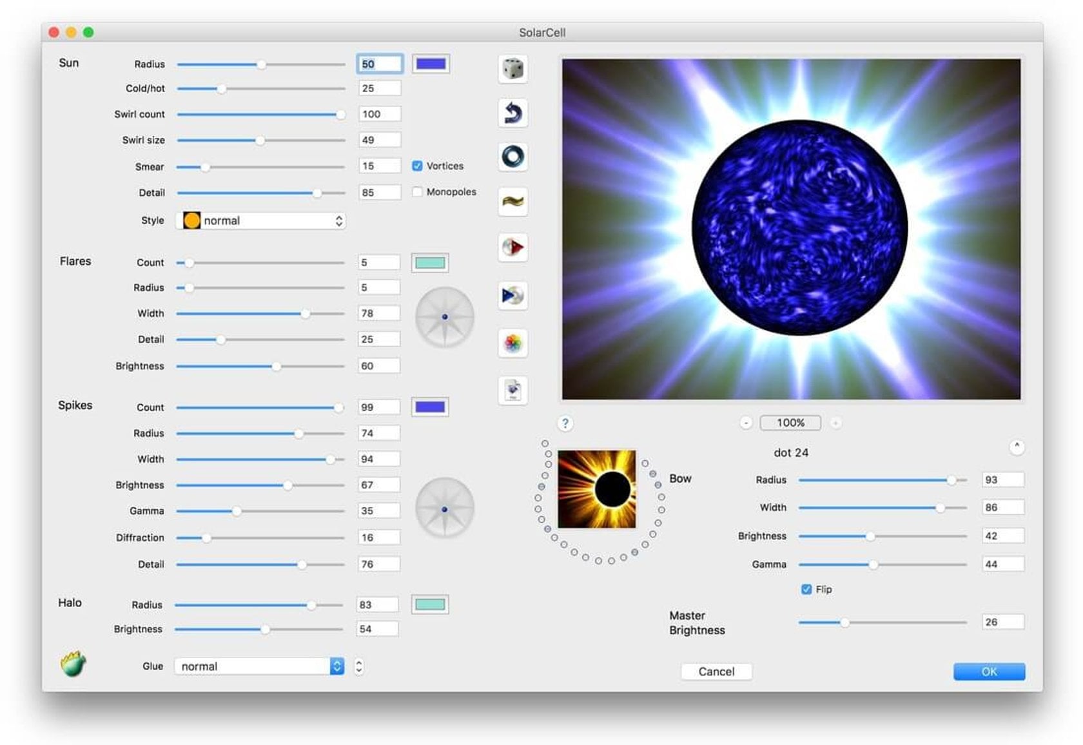1083x745 pixels.
Task: Disable the Vortices checkbox
Action: coord(417,165)
